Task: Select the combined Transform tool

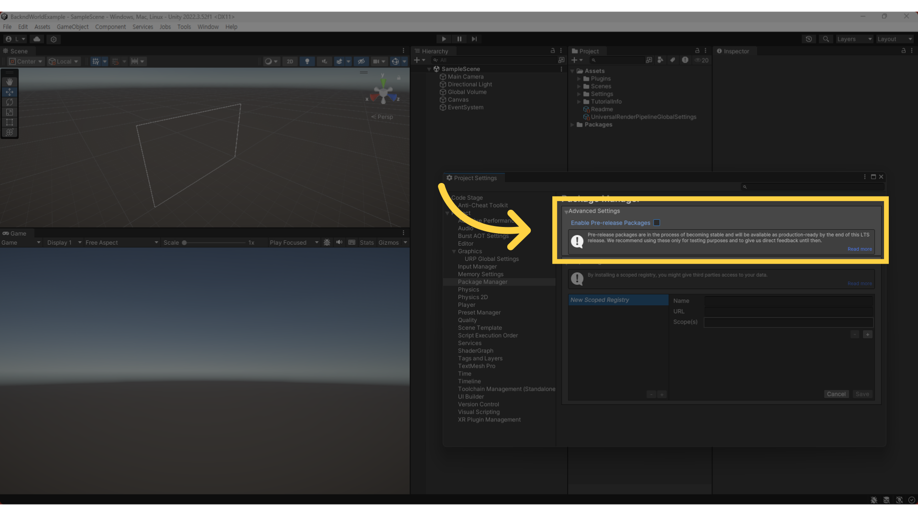Action: click(9, 132)
